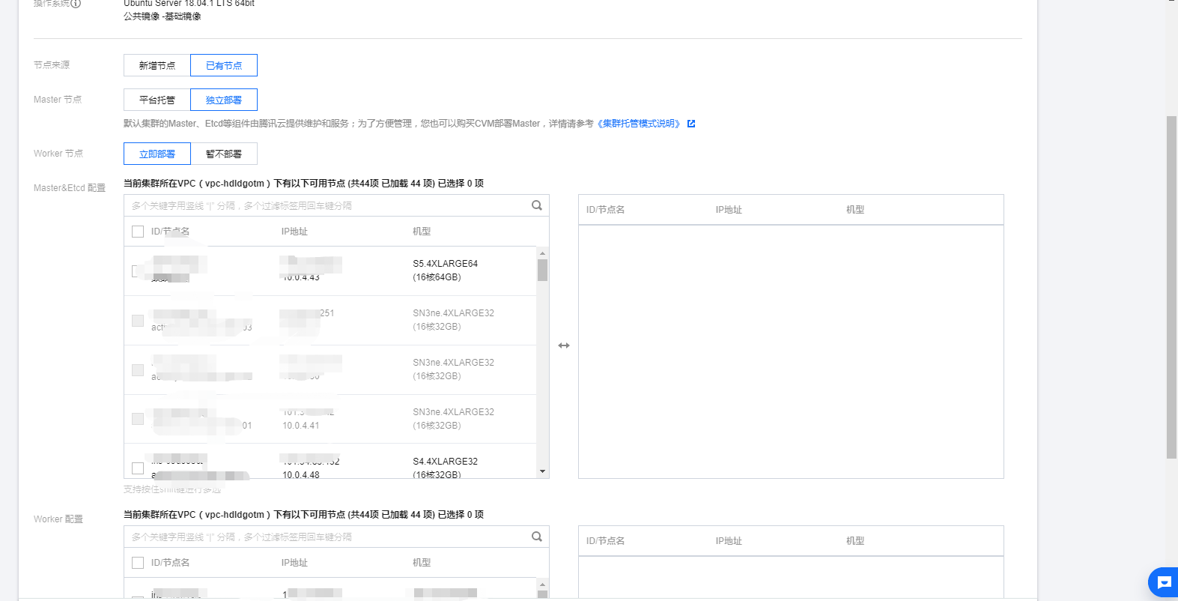This screenshot has width=1178, height=601.
Task: Click external link icon after 集群托管模式说明
Action: (x=691, y=124)
